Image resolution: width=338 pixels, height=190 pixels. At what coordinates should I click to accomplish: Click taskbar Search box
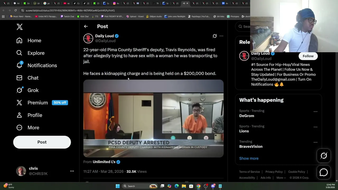click(140, 186)
